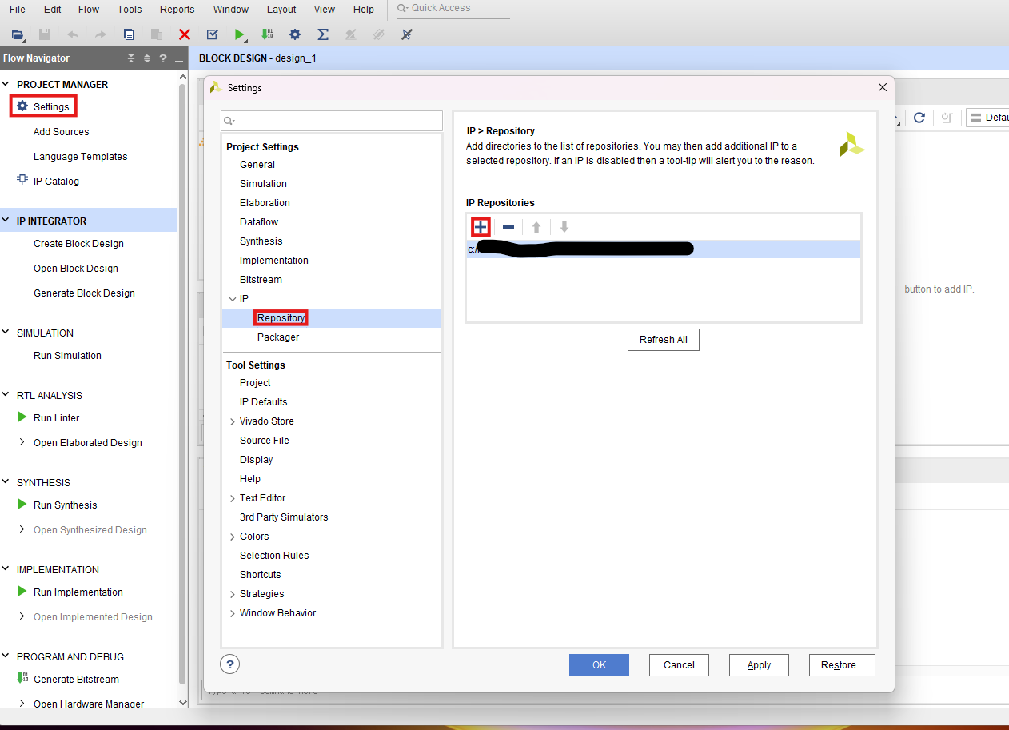The width and height of the screenshot is (1009, 730).
Task: Click the refresh icon in block design toolbar
Action: pos(919,118)
